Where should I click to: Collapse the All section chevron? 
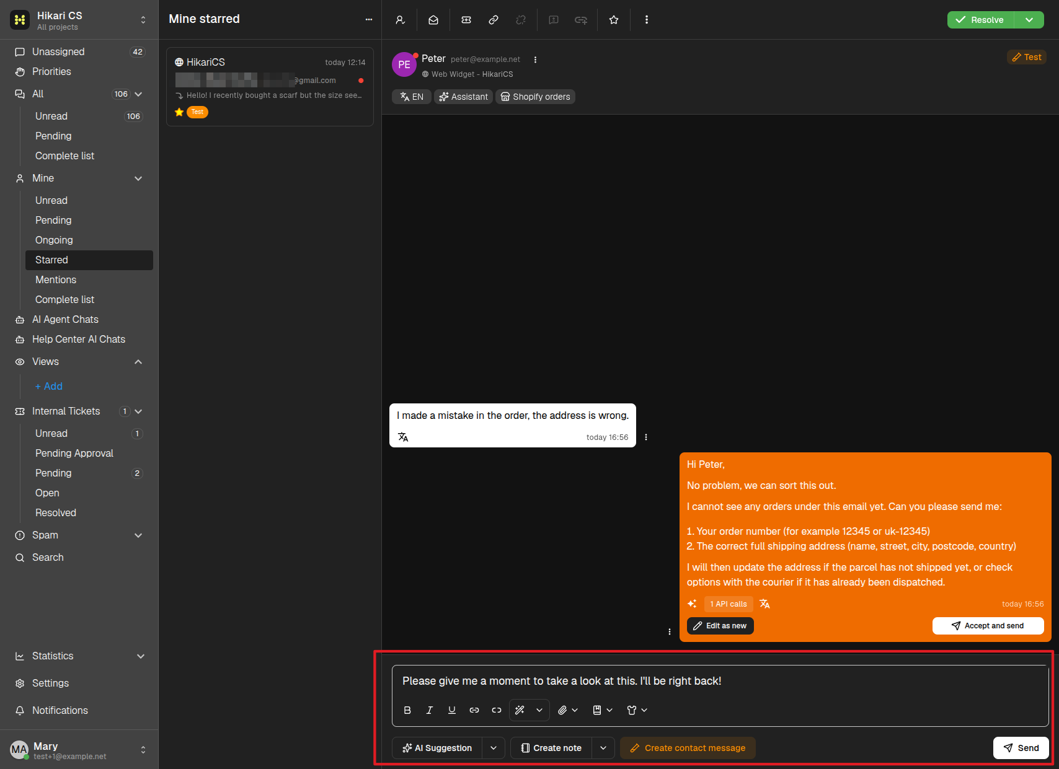[x=138, y=94]
